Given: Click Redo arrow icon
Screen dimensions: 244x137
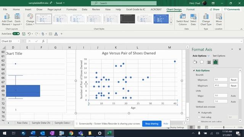Looking at the screenshot, I should point(37,34).
